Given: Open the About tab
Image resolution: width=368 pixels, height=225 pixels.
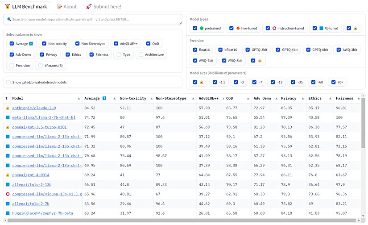Looking at the screenshot, I should point(66,7).
